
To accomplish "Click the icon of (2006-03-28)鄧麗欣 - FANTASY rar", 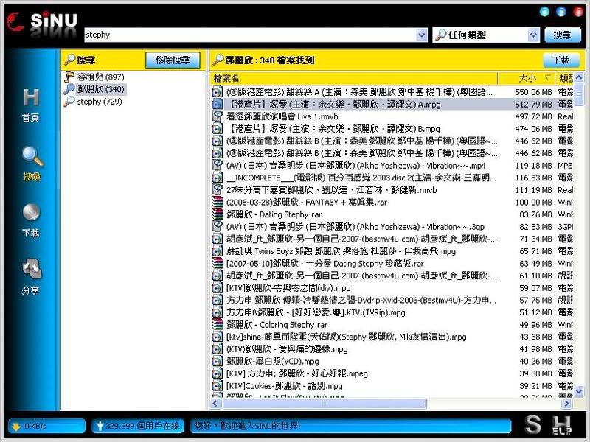I will 217,202.
